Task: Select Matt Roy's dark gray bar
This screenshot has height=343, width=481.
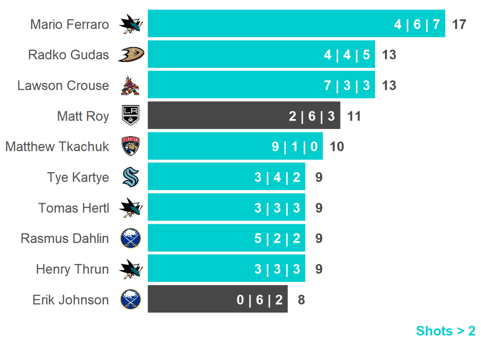Action: click(244, 116)
